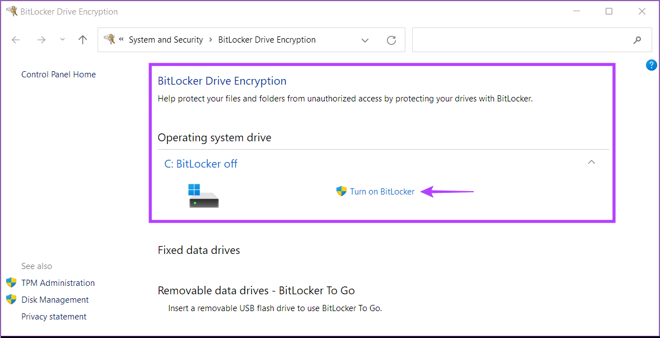Open the recent locations dropdown
This screenshot has height=338, width=660.
coord(62,40)
